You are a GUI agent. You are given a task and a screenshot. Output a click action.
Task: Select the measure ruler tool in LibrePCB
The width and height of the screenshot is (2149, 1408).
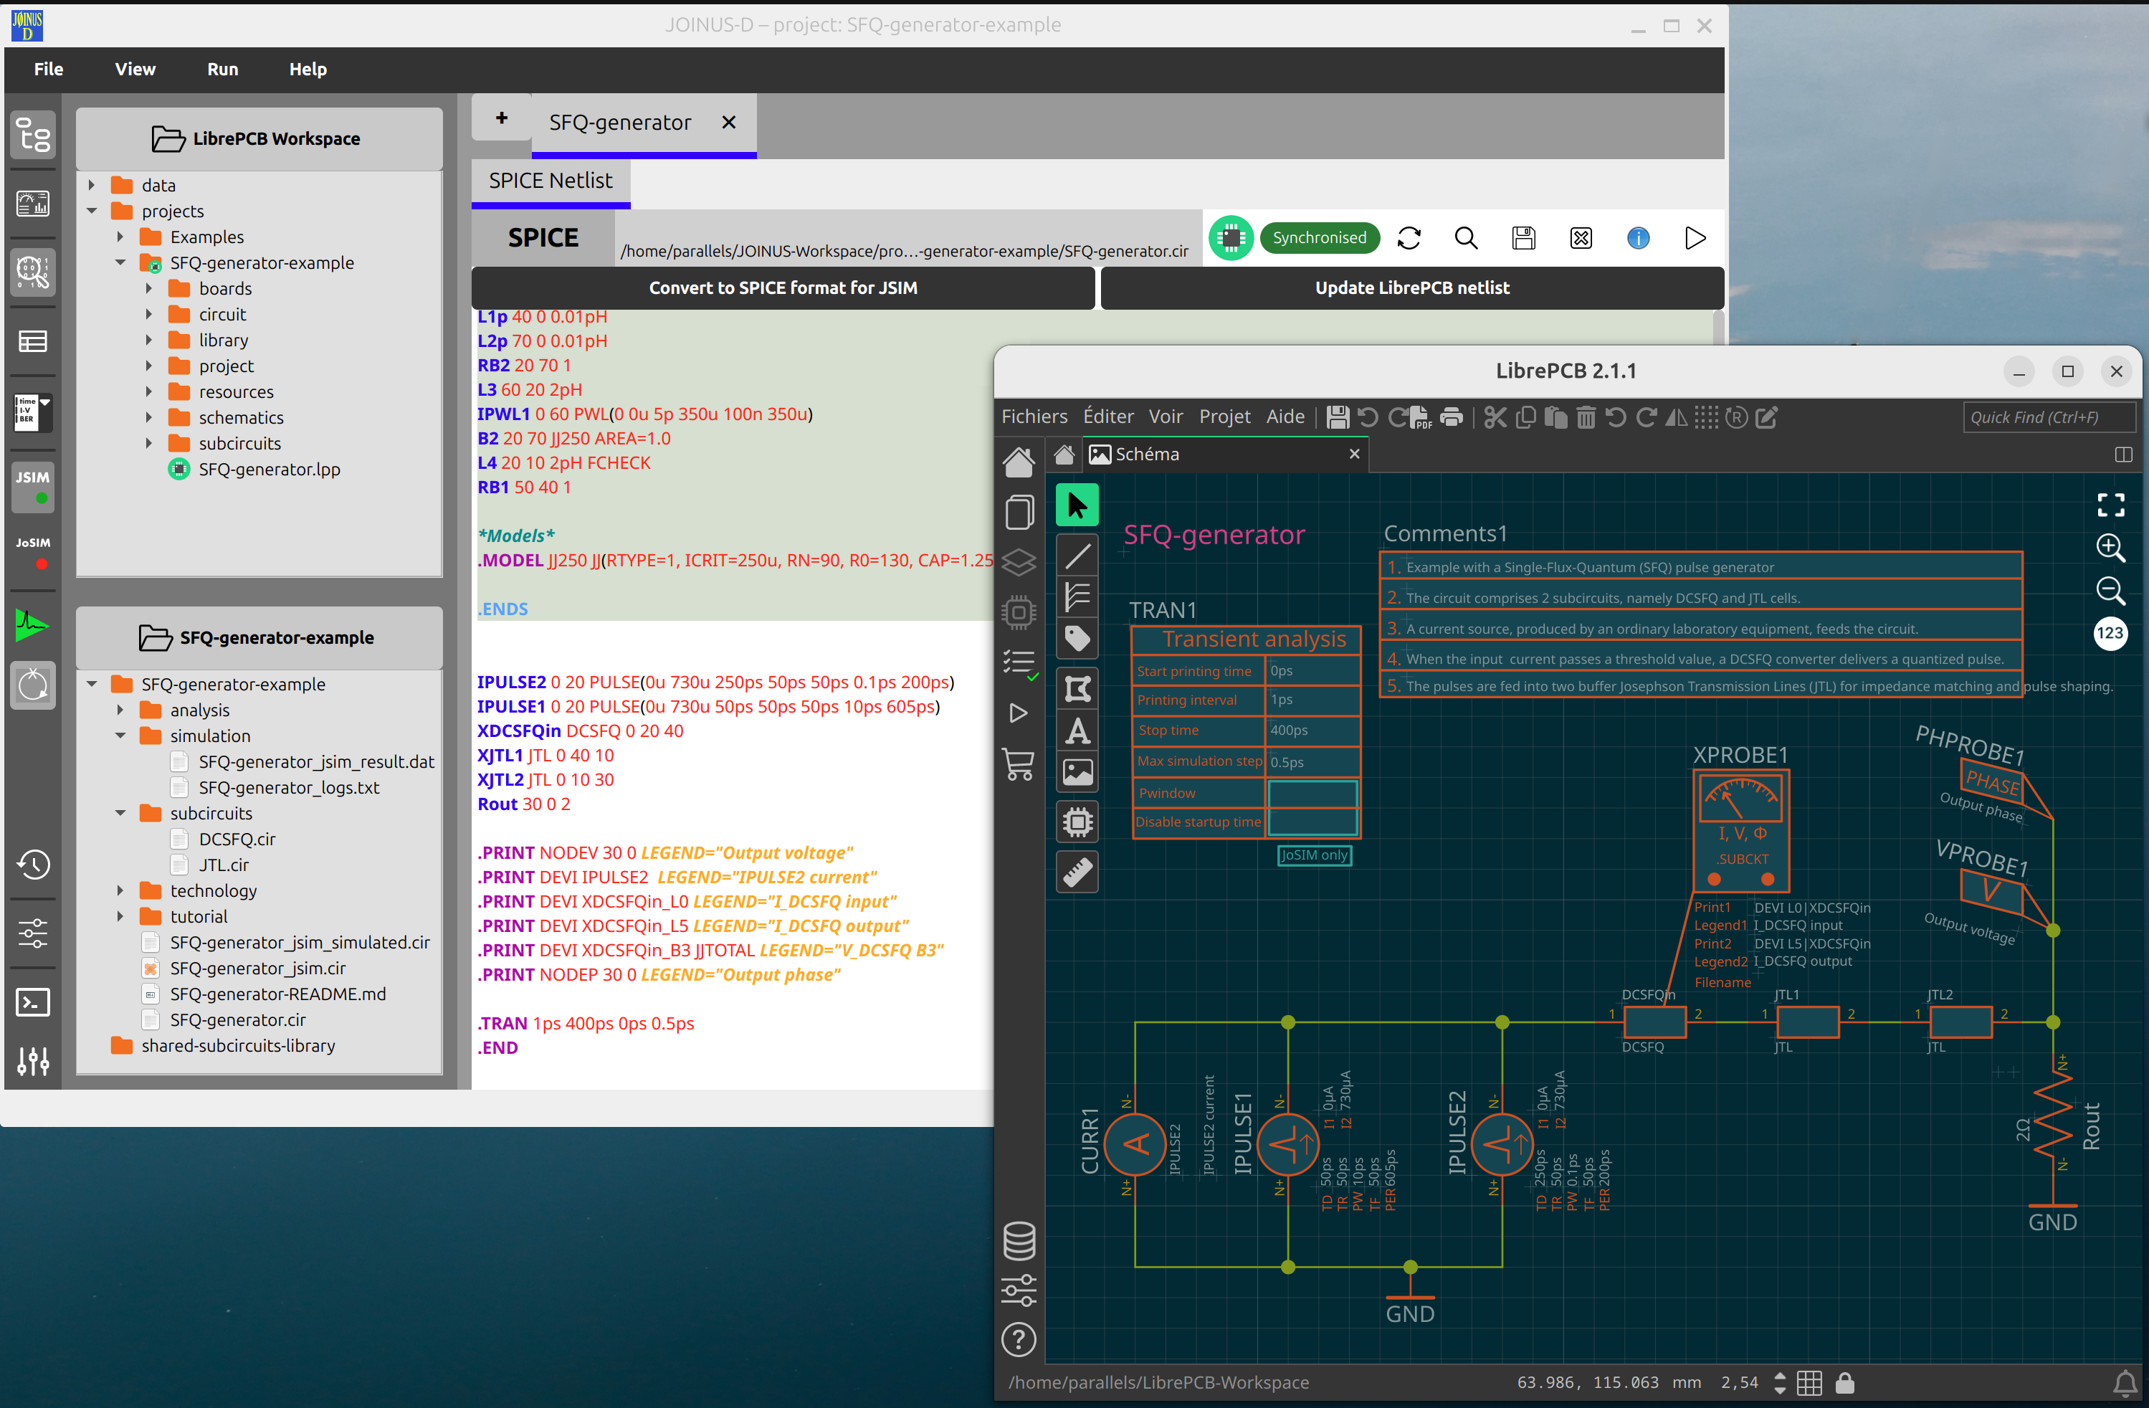(x=1077, y=872)
